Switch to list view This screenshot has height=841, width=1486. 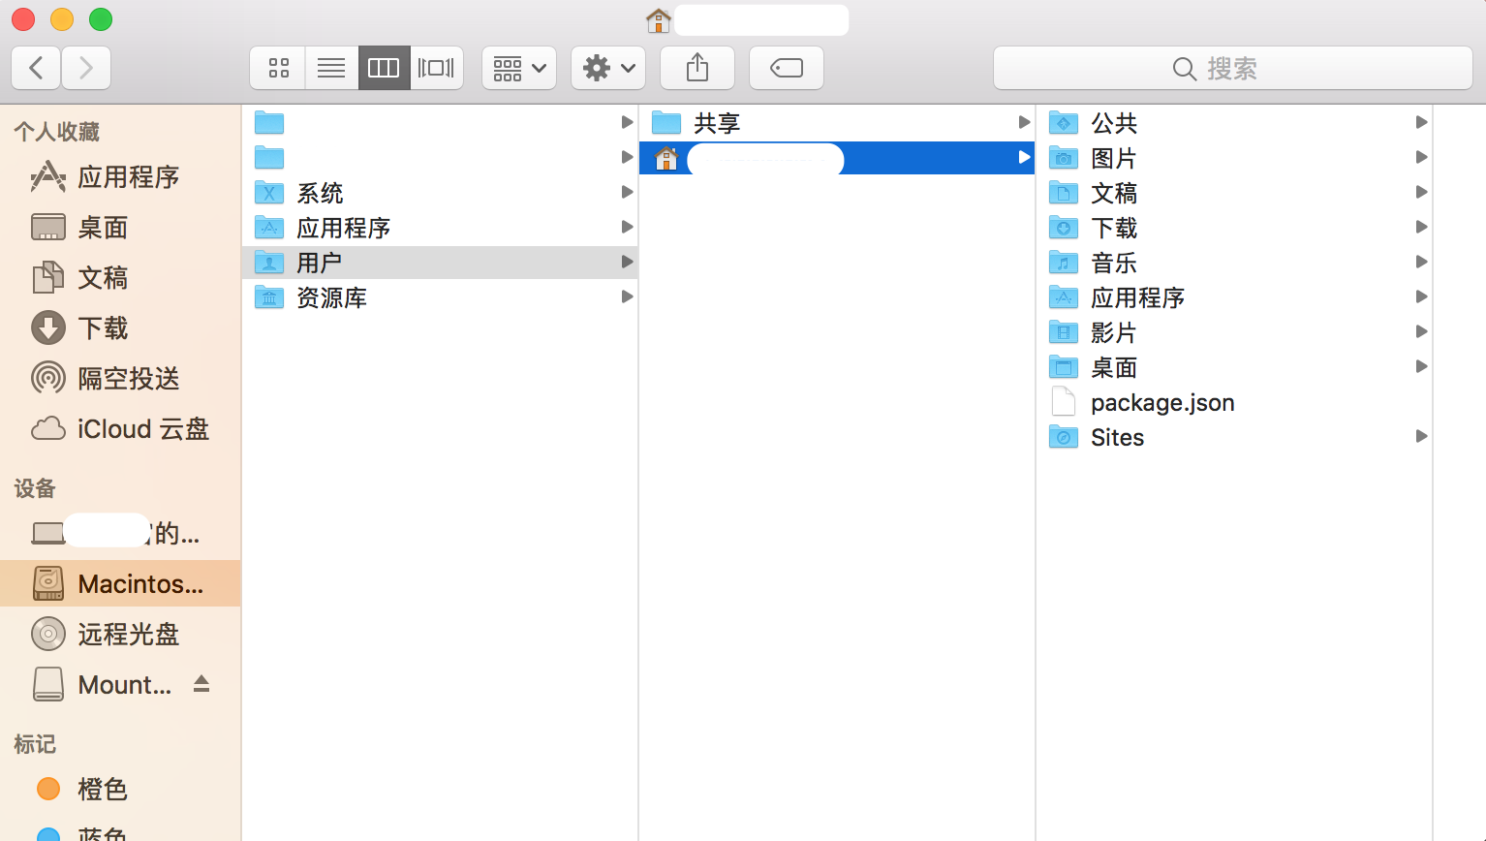(331, 68)
